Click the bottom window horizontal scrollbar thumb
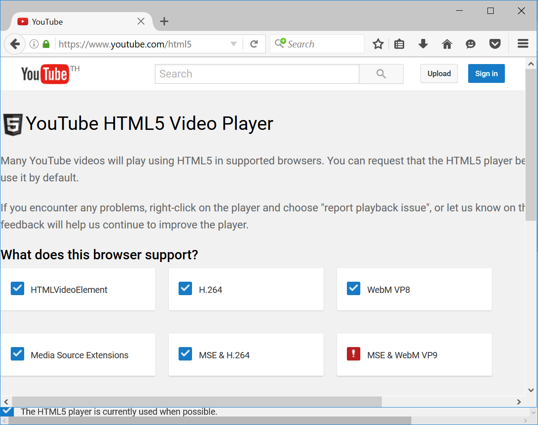 point(210,421)
